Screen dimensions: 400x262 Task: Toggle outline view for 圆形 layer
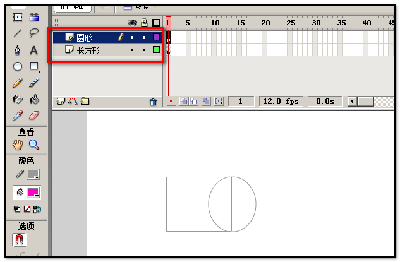pyautogui.click(x=156, y=37)
